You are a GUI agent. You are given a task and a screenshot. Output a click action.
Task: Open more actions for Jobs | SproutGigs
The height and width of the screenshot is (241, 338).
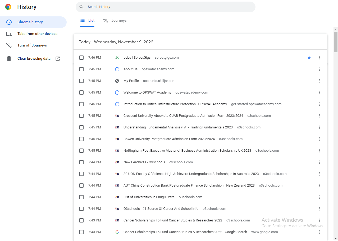(x=319, y=58)
